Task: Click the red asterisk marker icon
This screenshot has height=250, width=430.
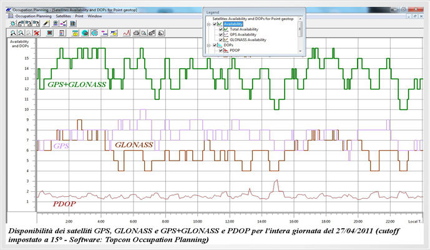Action: [x=50, y=33]
